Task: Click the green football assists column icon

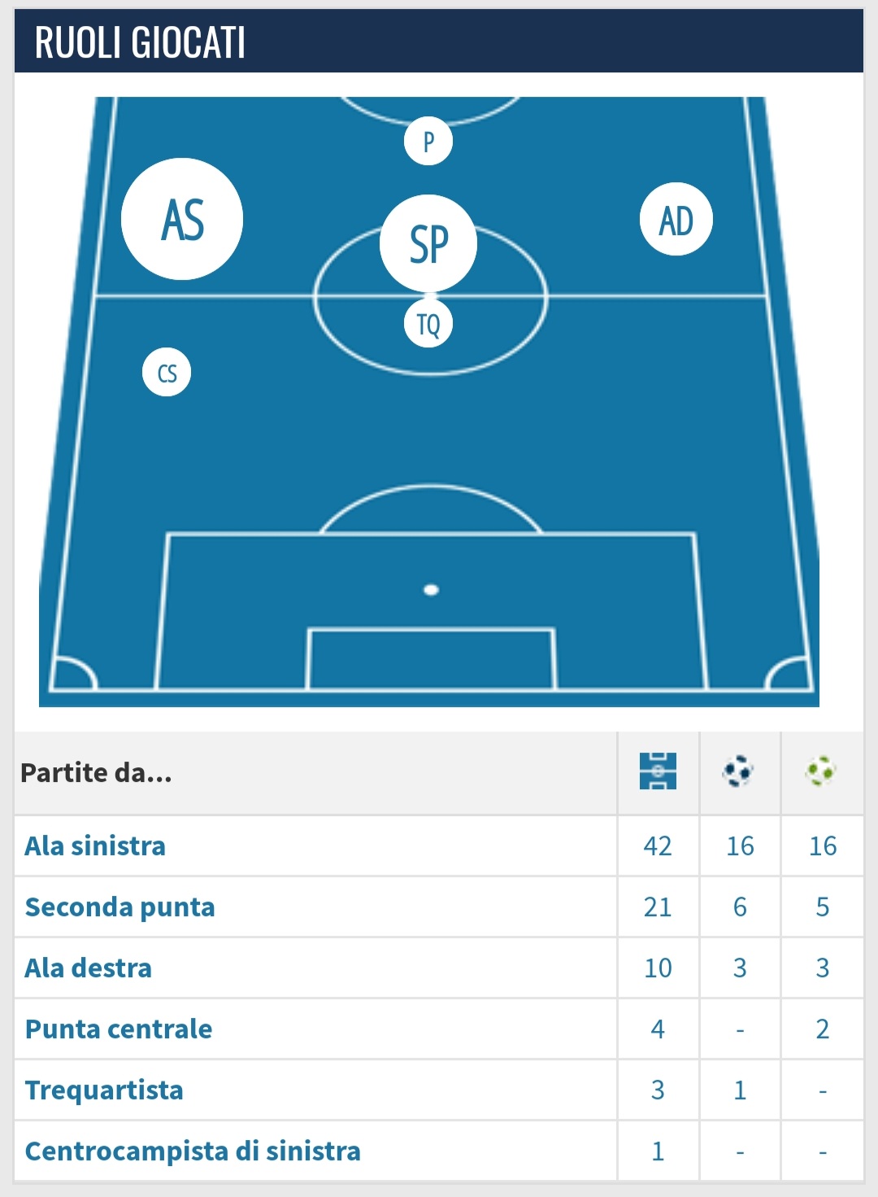Action: 820,771
